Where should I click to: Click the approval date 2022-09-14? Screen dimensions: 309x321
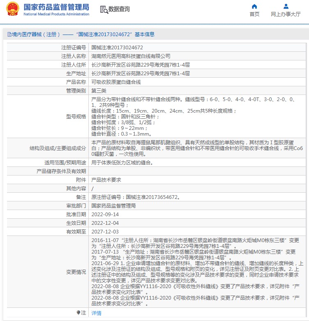(x=105, y=214)
